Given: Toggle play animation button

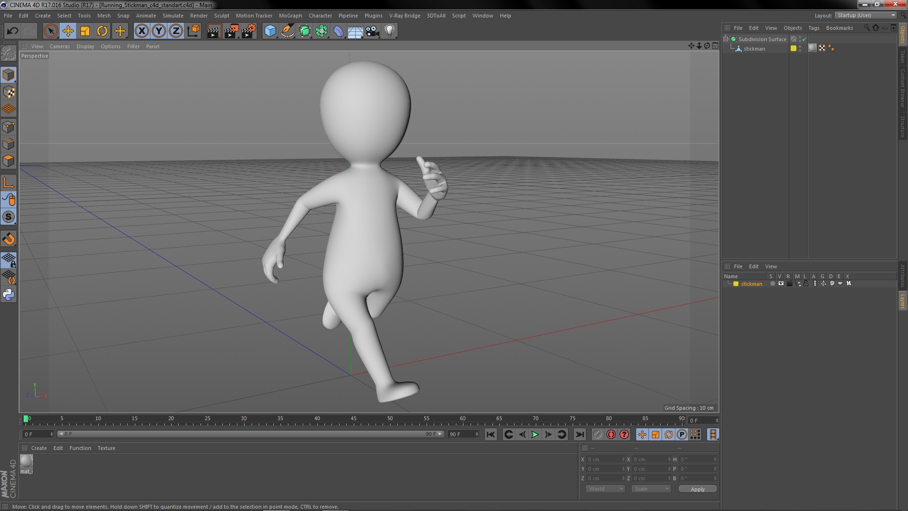Looking at the screenshot, I should coord(535,434).
